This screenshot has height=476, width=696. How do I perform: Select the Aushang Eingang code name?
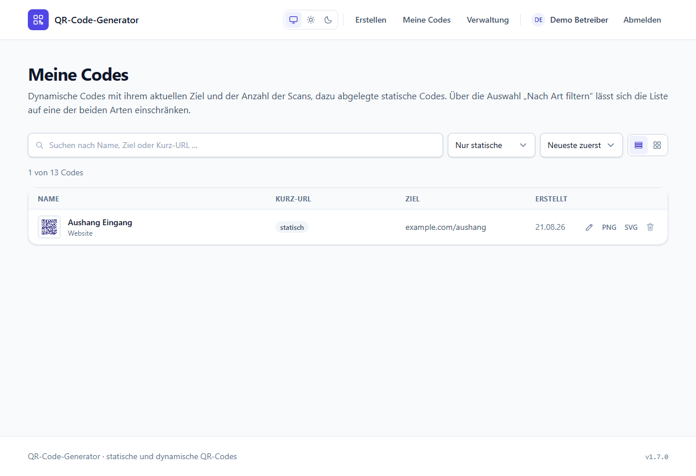tap(100, 222)
